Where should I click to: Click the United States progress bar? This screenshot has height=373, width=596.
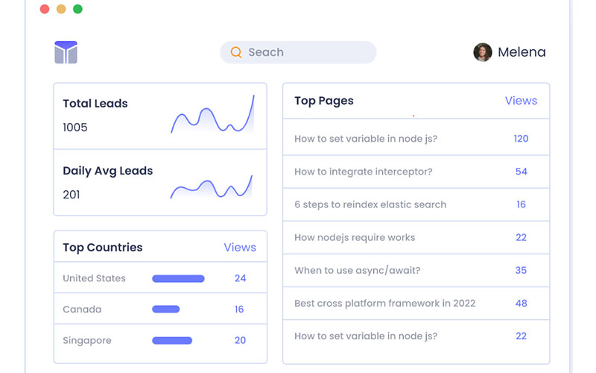pyautogui.click(x=178, y=278)
